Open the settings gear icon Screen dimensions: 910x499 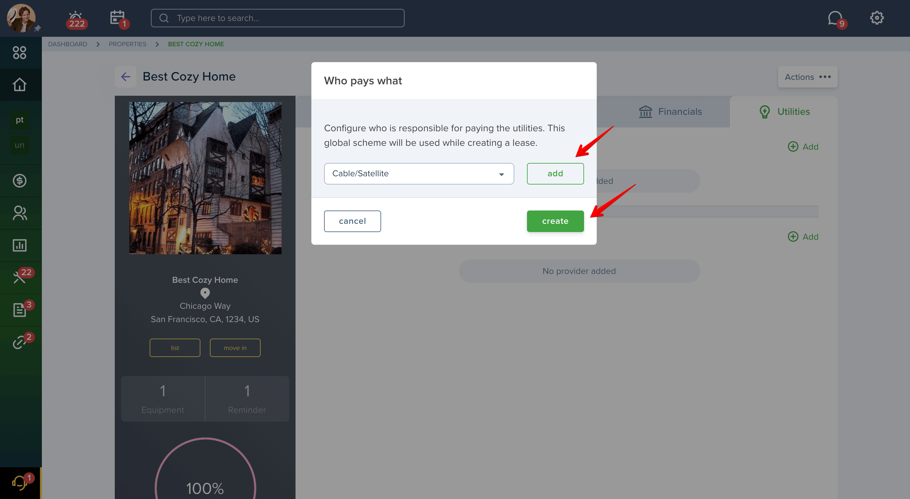[x=876, y=18]
